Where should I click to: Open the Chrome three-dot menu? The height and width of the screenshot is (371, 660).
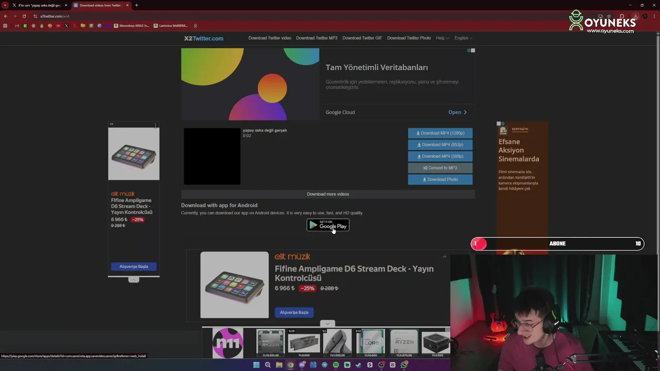(654, 16)
